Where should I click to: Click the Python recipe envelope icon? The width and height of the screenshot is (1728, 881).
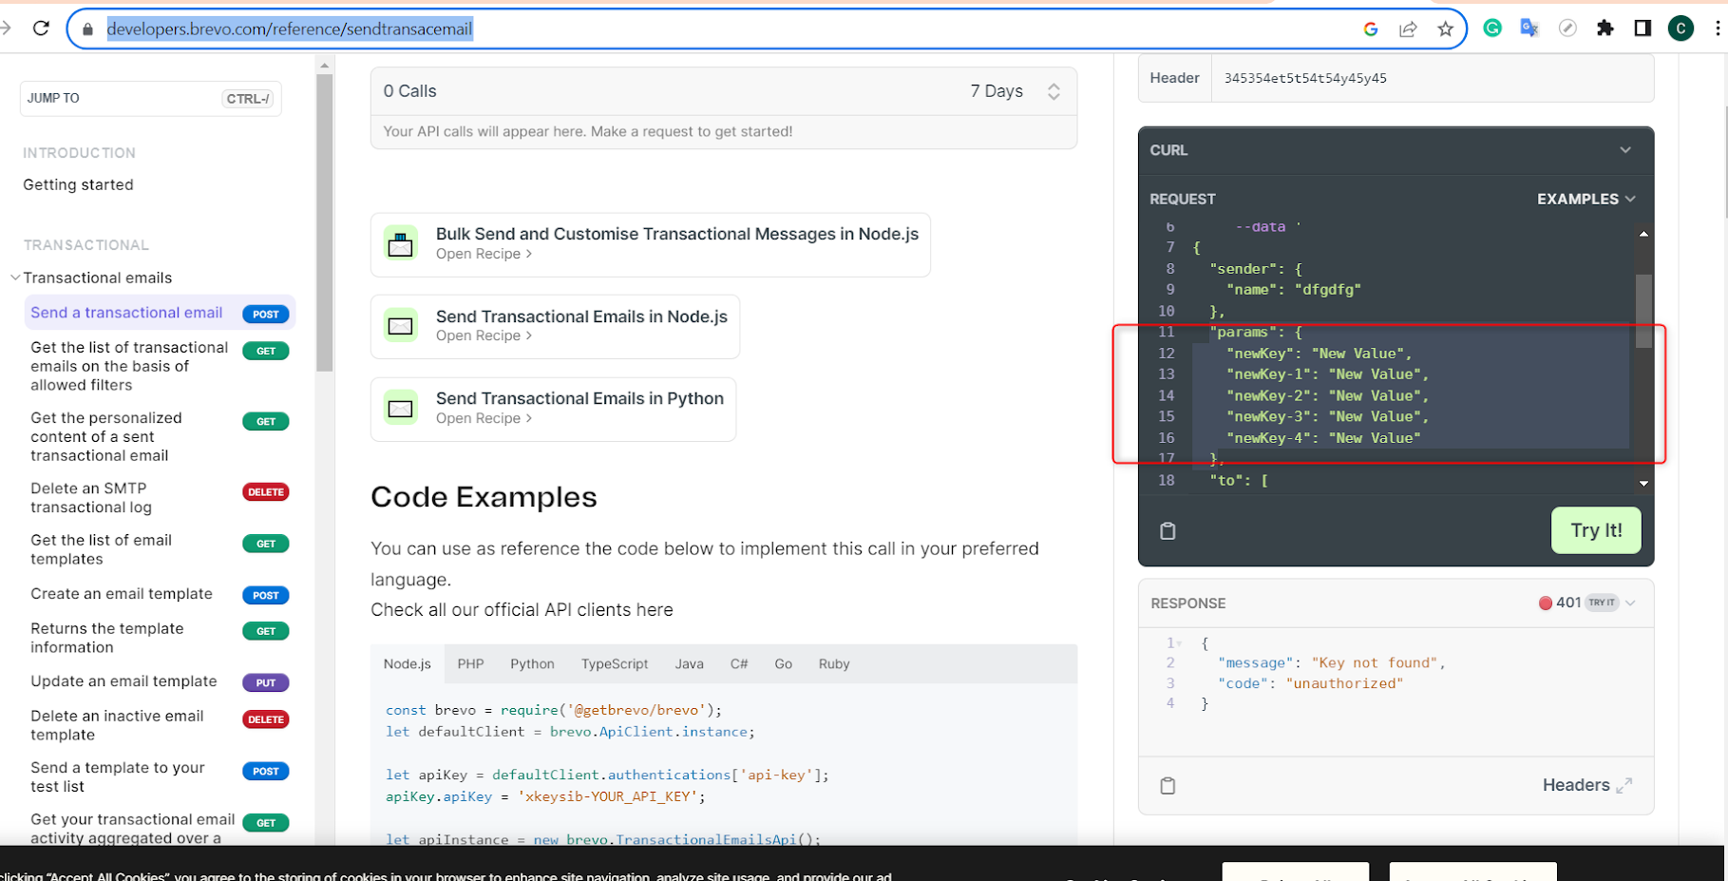(x=401, y=408)
